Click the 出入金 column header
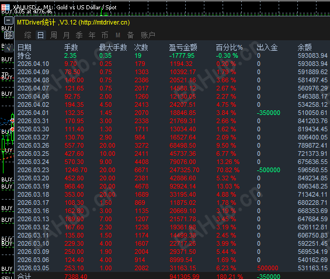The width and height of the screenshot is (330, 279). point(267,47)
